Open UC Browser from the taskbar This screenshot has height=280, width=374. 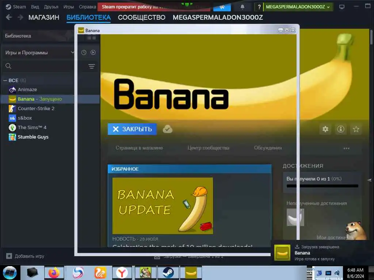click(100, 273)
